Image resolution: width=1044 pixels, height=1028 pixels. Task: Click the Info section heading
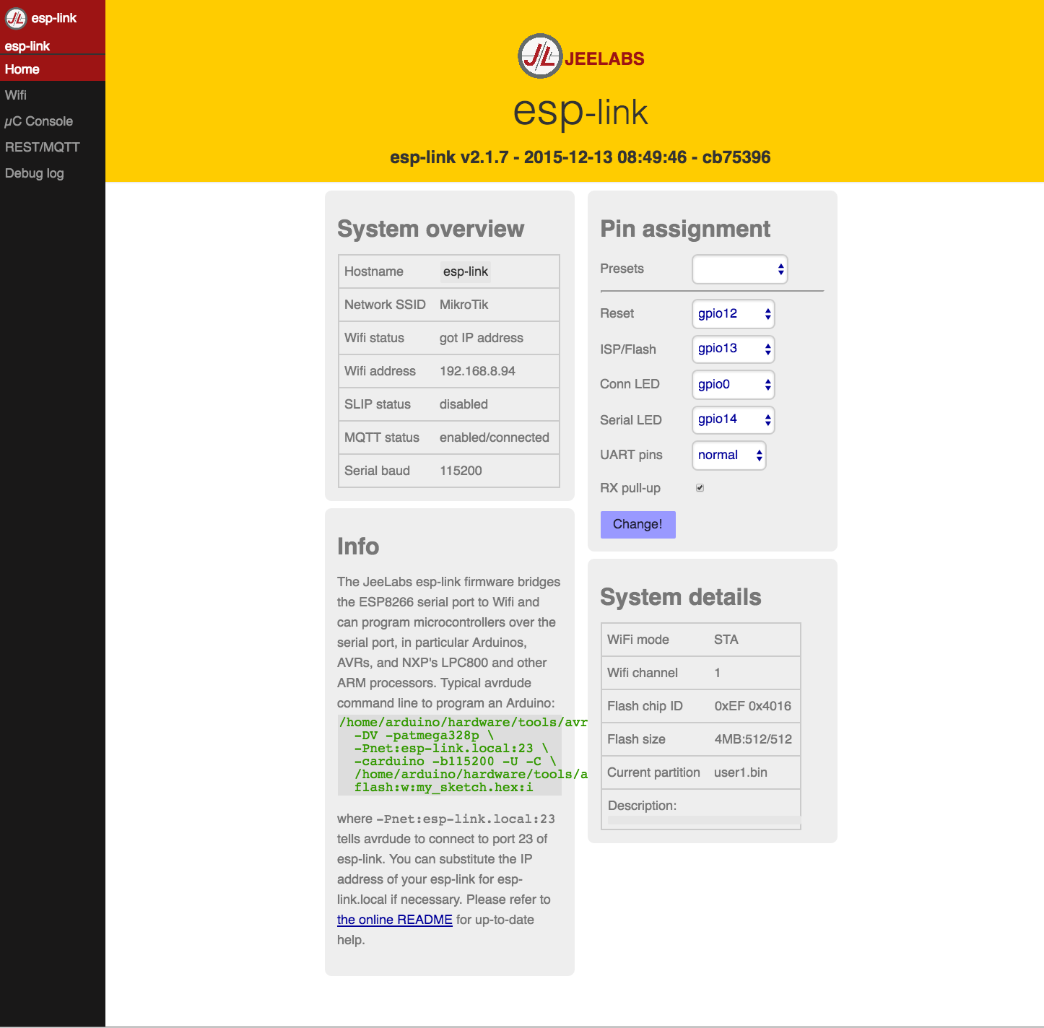tap(358, 546)
